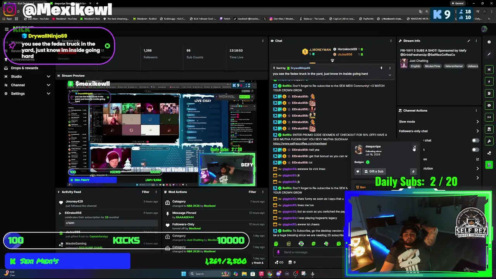Screen dimensions: 496x279
Task: Toggle the switch on the partially hidden 'chat' row
Action: pyautogui.click(x=475, y=140)
